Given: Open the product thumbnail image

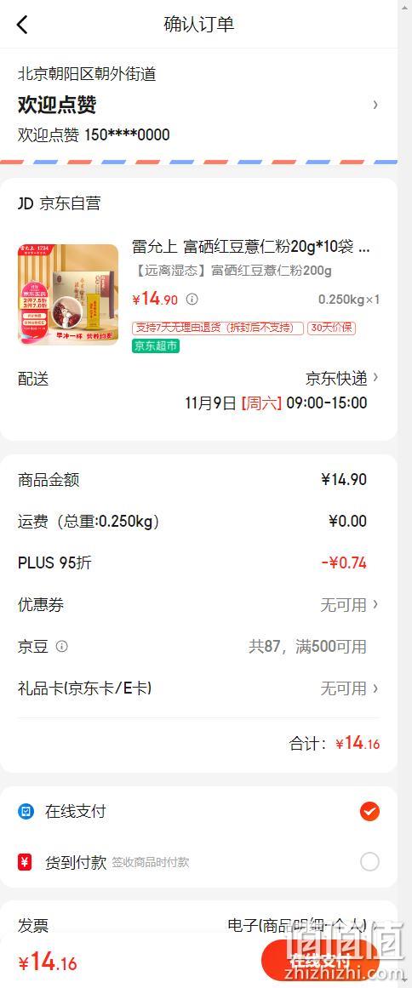Looking at the screenshot, I should click(x=68, y=295).
